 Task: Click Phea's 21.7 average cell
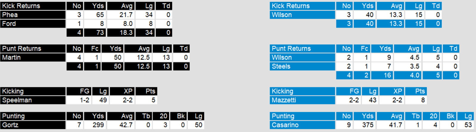[121, 15]
